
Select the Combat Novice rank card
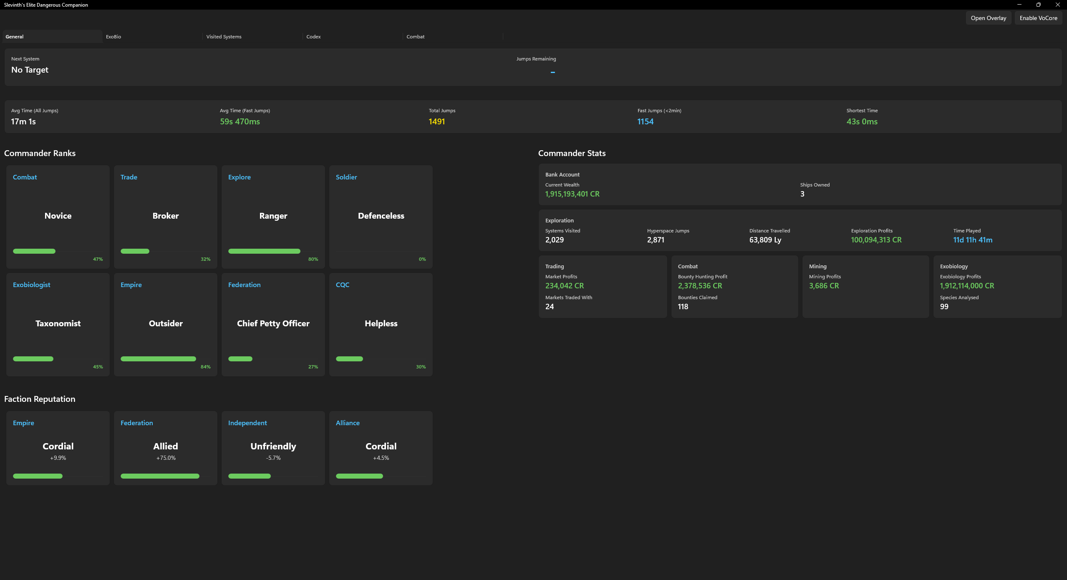click(58, 216)
